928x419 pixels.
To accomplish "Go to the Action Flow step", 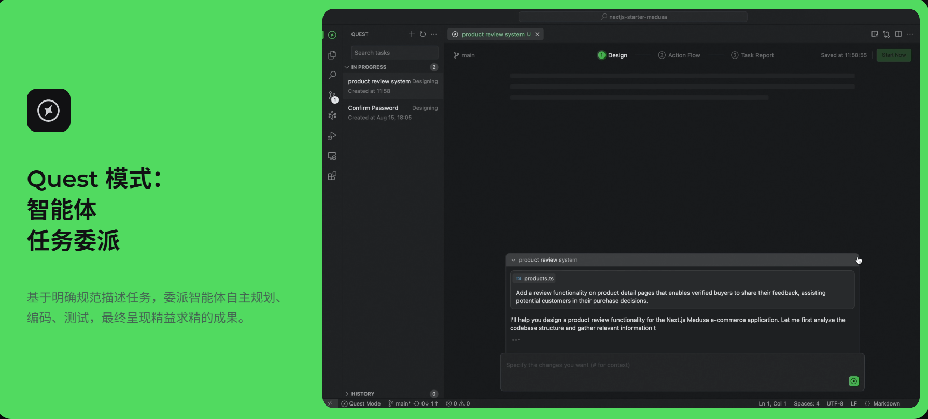I will pos(679,55).
